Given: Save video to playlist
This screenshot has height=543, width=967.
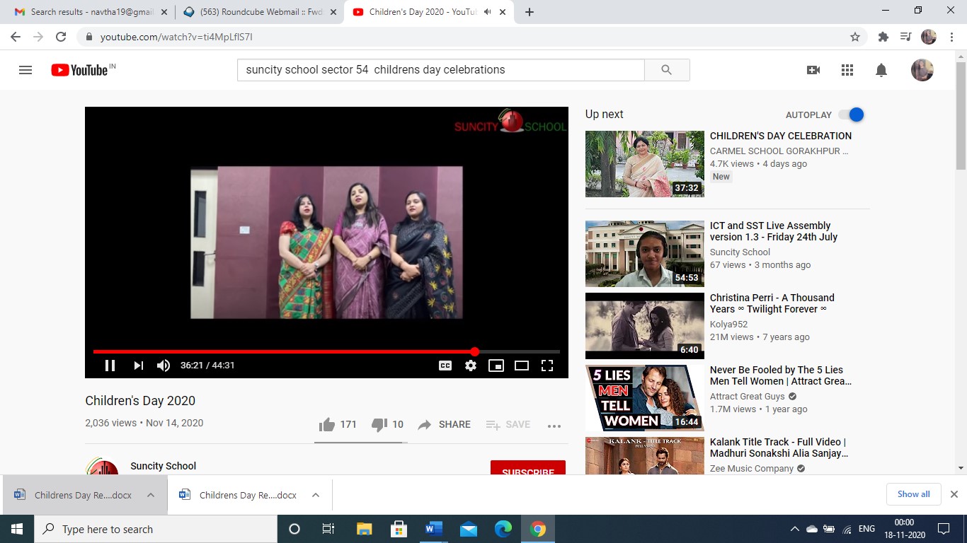Looking at the screenshot, I should click(508, 424).
